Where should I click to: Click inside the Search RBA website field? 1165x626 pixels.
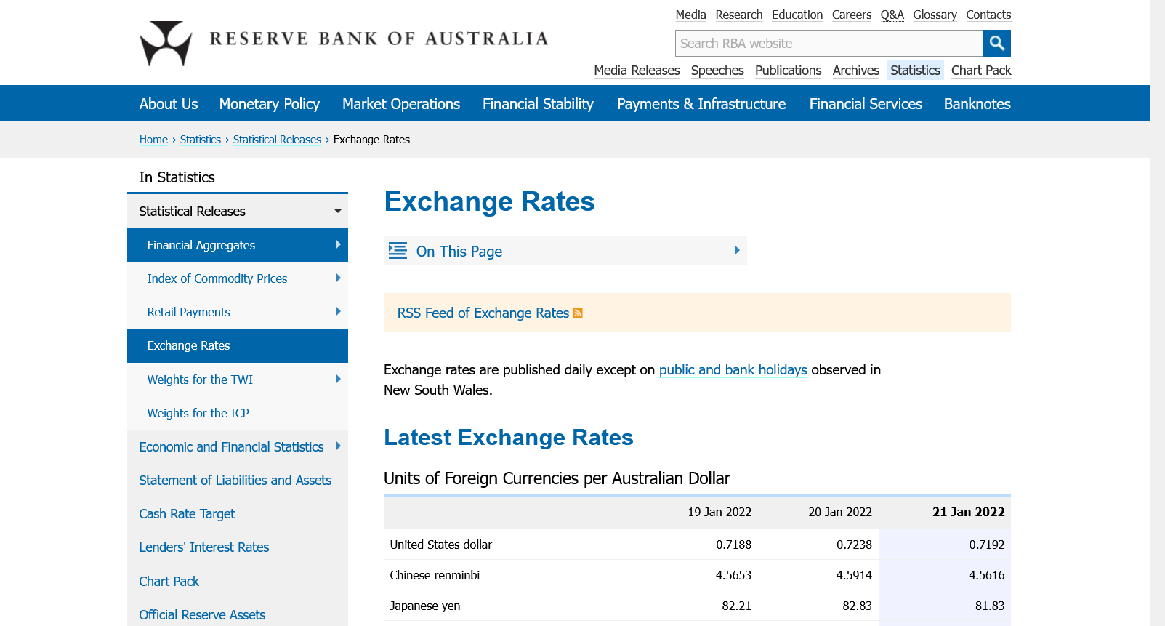click(x=829, y=44)
